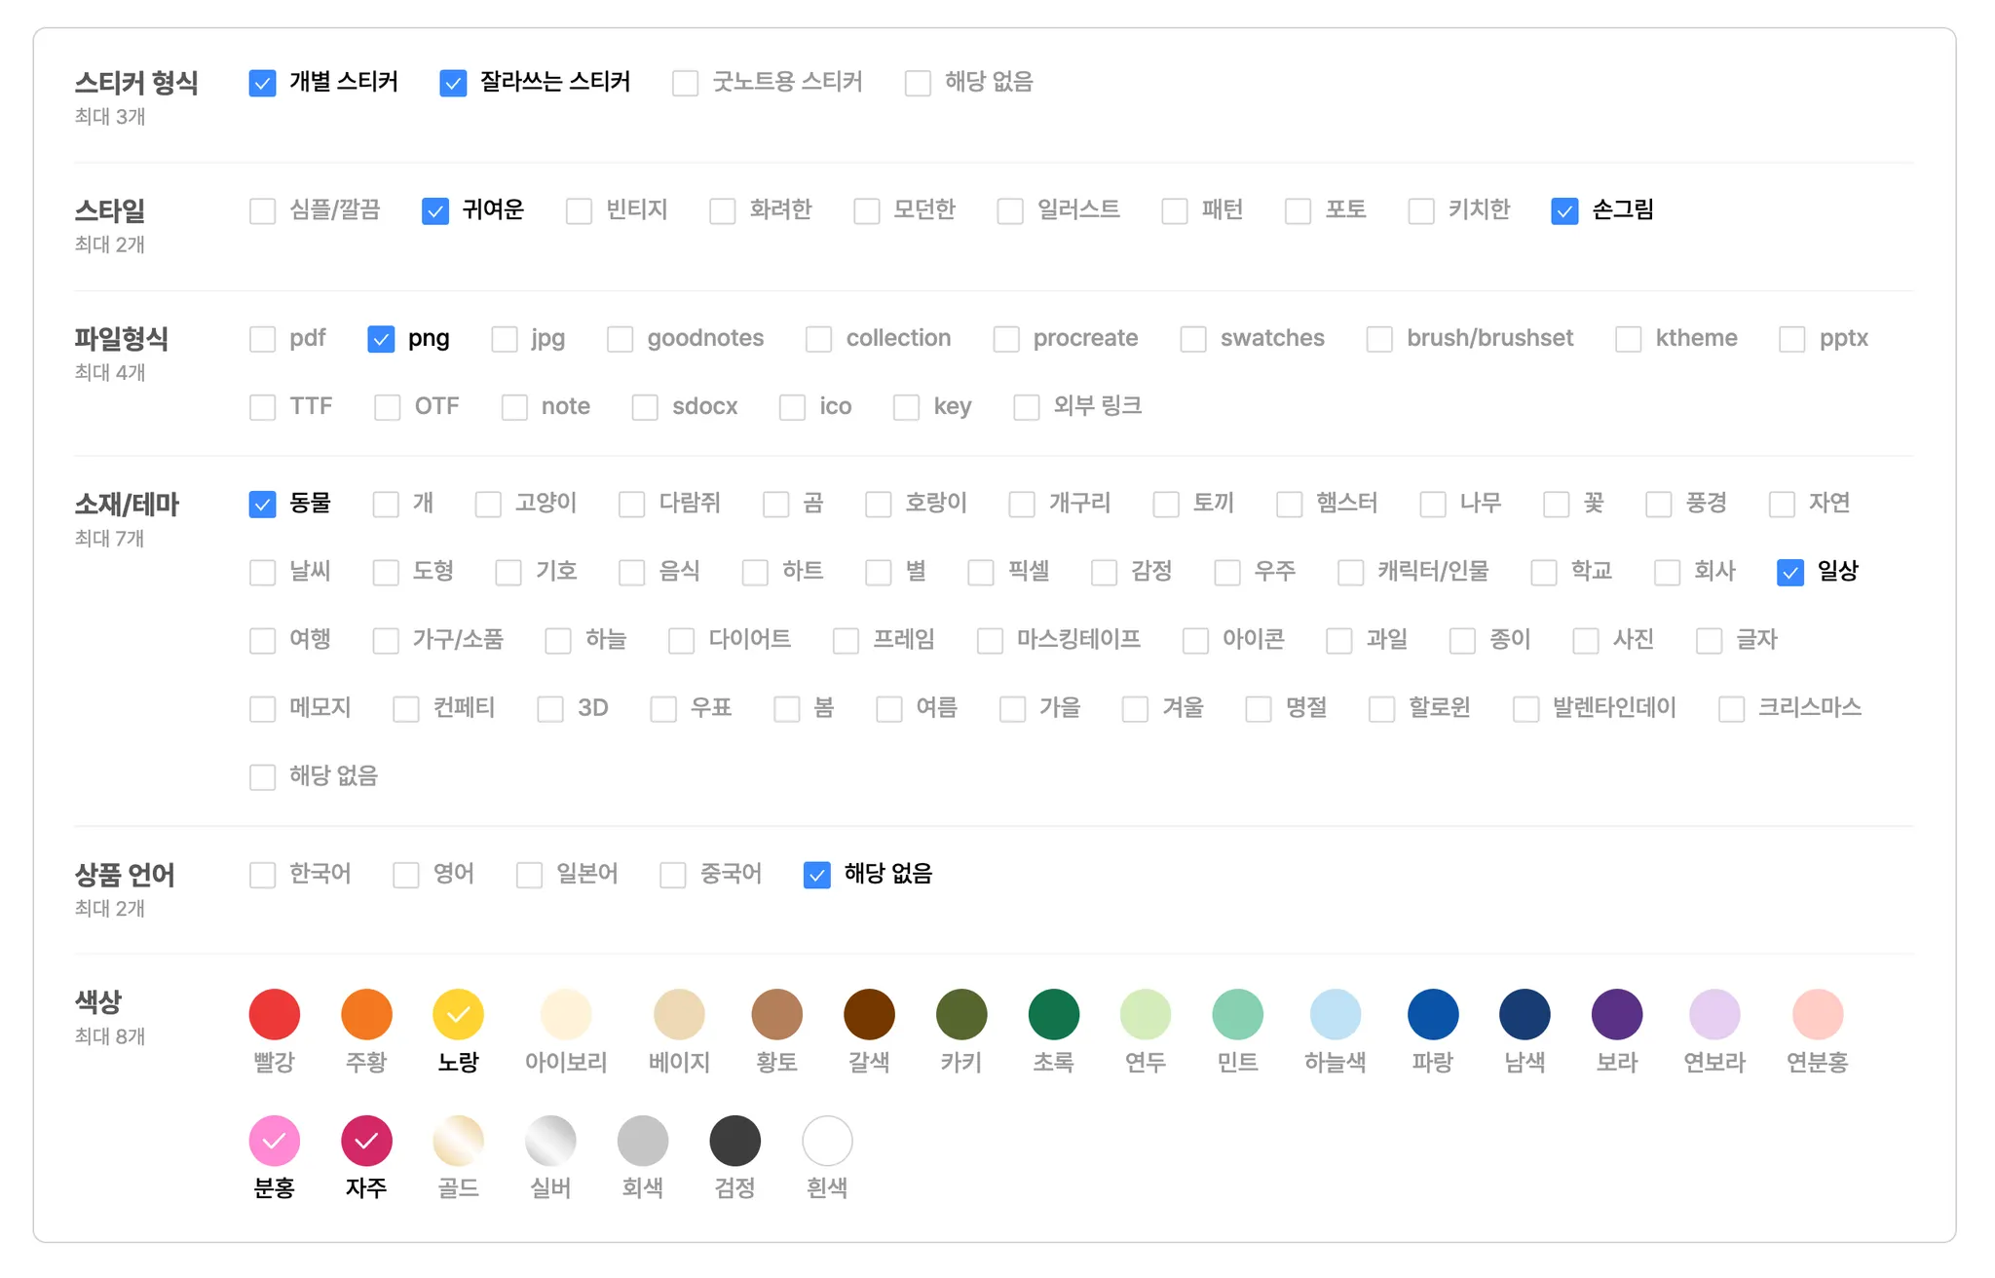
Task: Uncheck the 손그림 style option
Action: coord(1564,210)
